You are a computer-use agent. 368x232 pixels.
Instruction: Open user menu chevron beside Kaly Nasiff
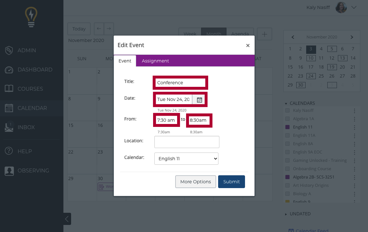pos(354,7)
